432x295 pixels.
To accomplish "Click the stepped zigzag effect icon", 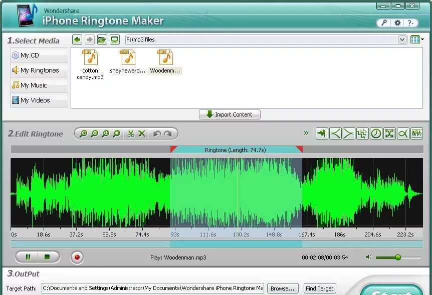I will [x=362, y=133].
